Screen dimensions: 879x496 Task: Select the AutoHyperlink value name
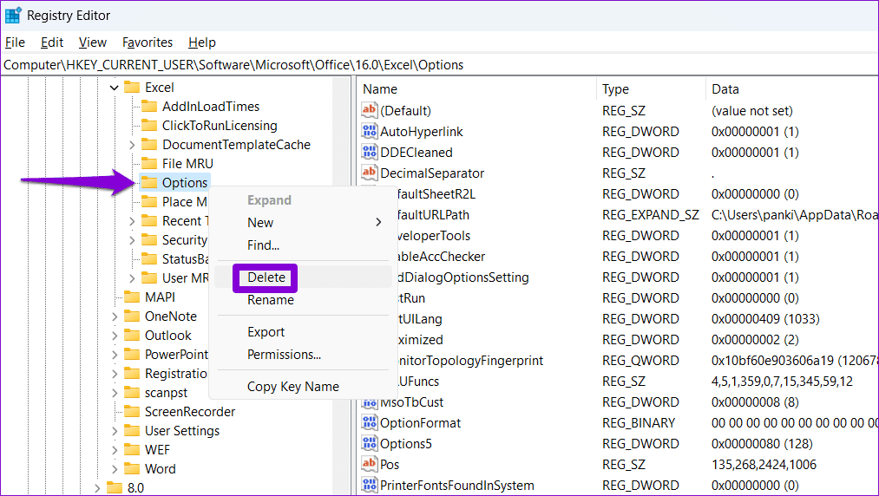[x=422, y=132]
